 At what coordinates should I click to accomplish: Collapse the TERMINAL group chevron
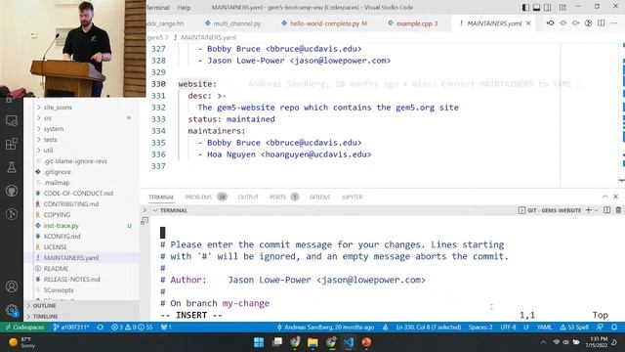[155, 210]
